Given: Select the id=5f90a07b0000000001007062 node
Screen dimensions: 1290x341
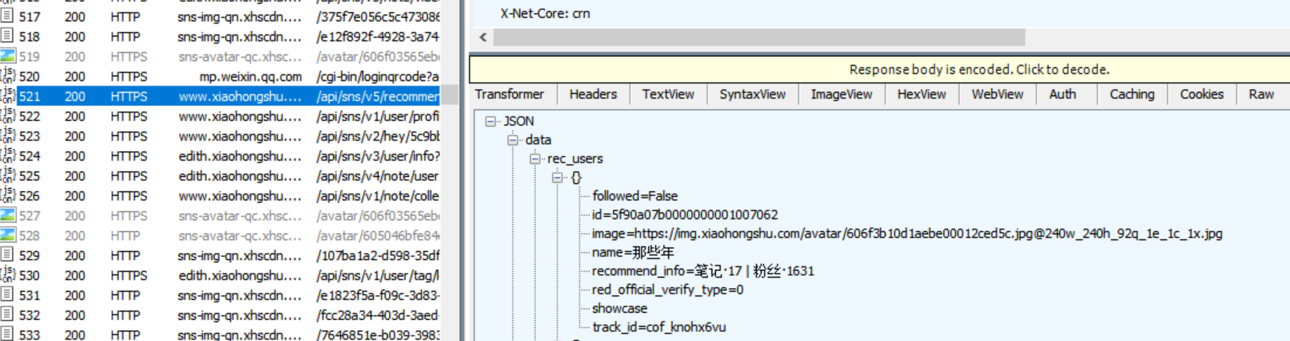Looking at the screenshot, I should tap(685, 215).
